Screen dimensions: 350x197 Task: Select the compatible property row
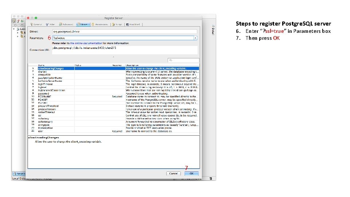[114, 74]
